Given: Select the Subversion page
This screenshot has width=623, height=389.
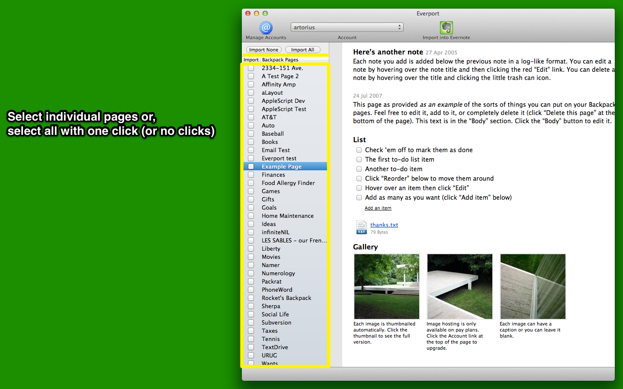Looking at the screenshot, I should click(286, 322).
